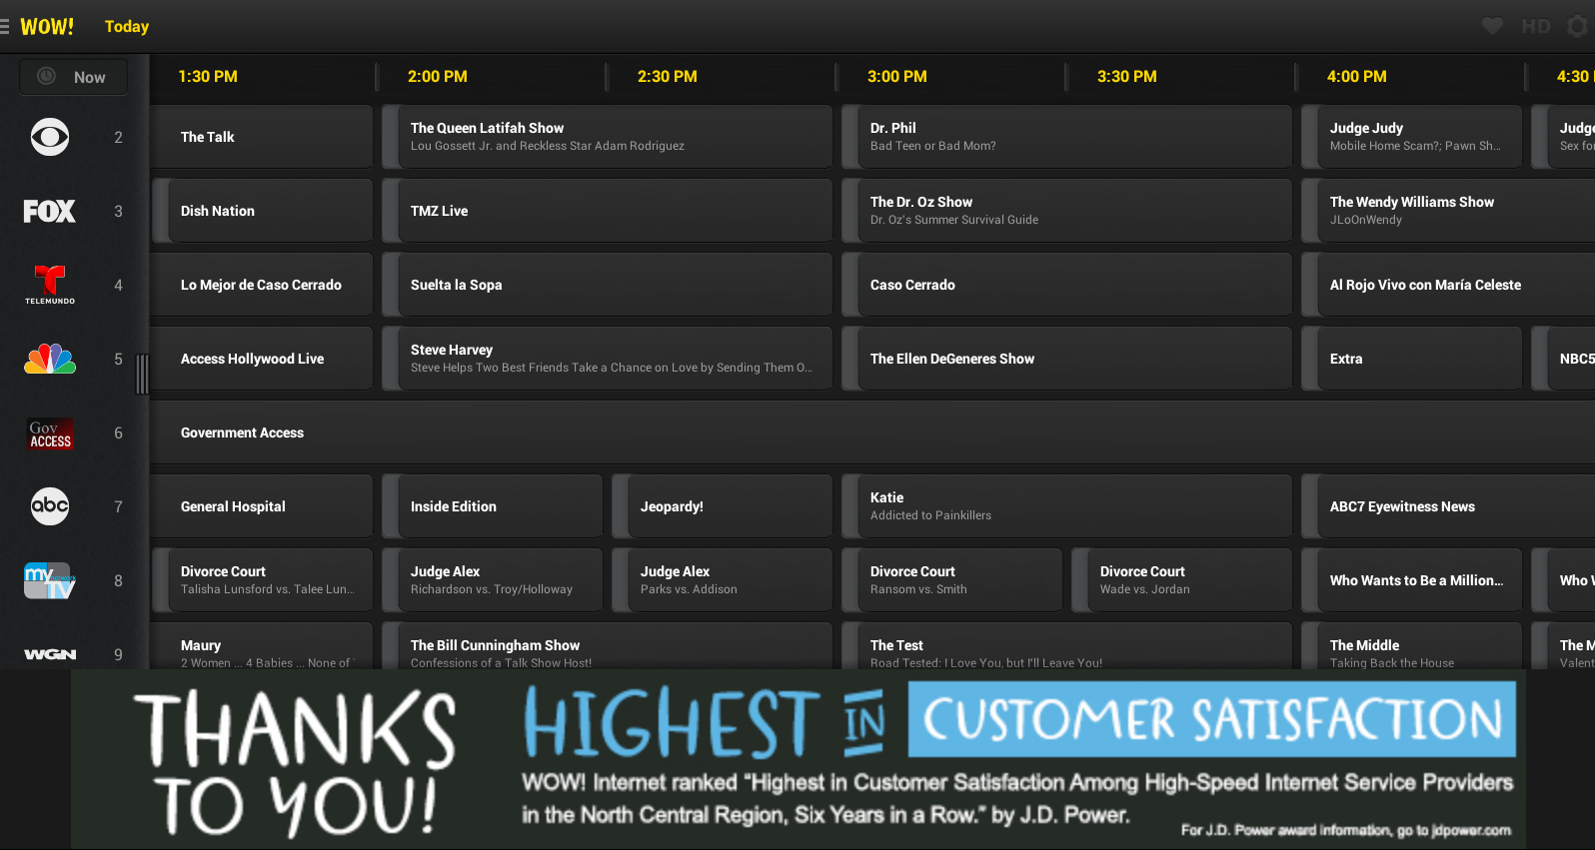Click the 4:00 PM time header
Image resolution: width=1595 pixels, height=850 pixels.
pos(1357,76)
